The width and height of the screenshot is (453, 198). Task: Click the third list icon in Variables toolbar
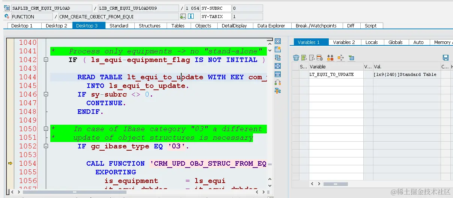tap(312, 57)
